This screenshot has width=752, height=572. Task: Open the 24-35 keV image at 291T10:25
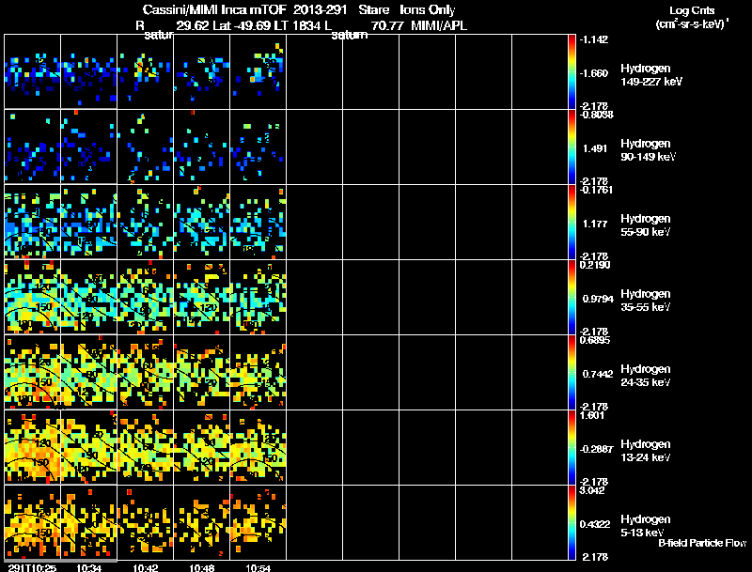pyautogui.click(x=32, y=372)
